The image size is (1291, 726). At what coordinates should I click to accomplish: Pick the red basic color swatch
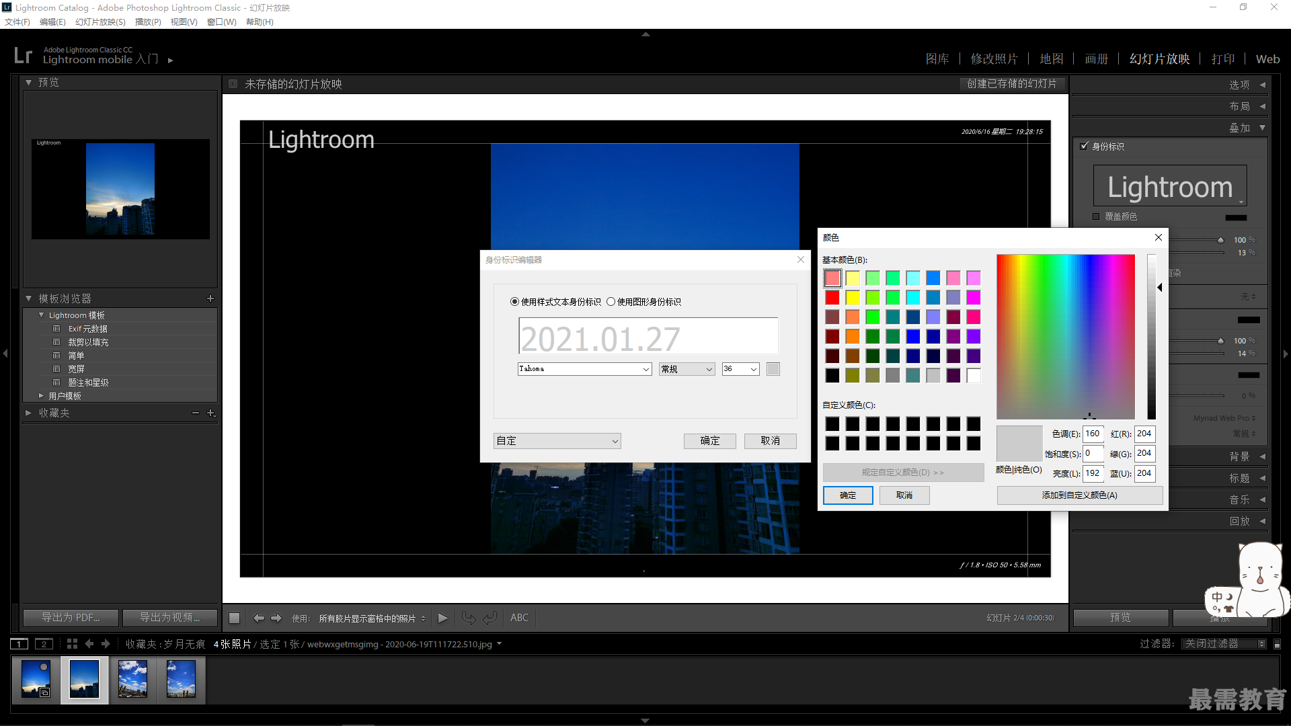pyautogui.click(x=832, y=297)
